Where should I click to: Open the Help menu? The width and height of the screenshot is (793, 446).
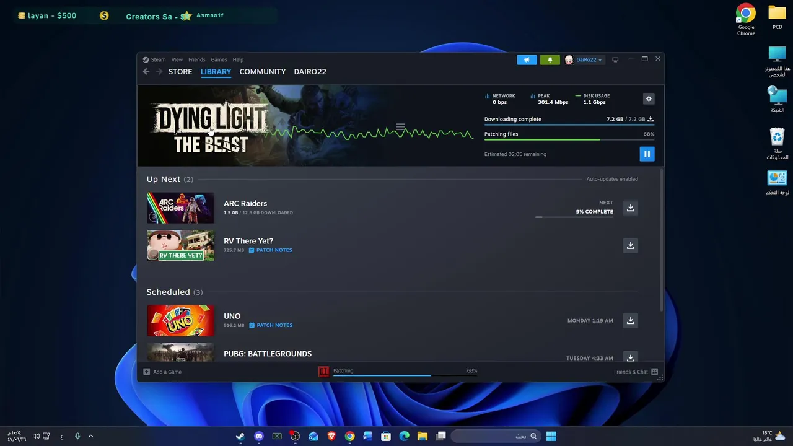[238, 59]
